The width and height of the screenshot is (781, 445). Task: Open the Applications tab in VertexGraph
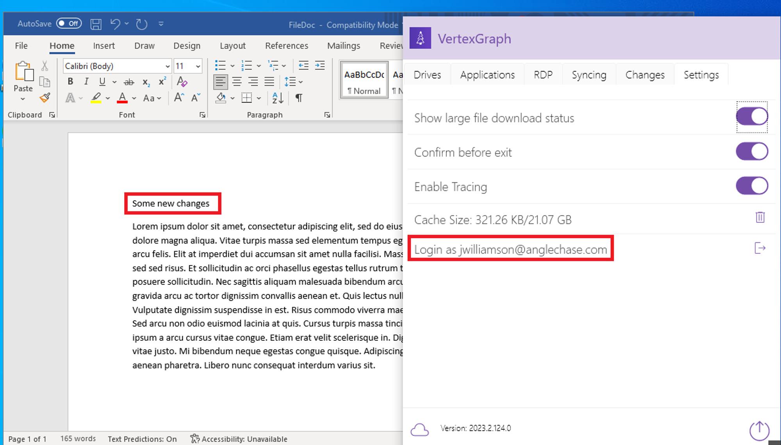[x=487, y=75]
